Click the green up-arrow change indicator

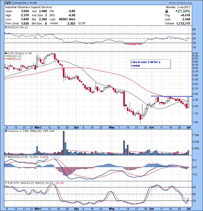click(x=167, y=11)
